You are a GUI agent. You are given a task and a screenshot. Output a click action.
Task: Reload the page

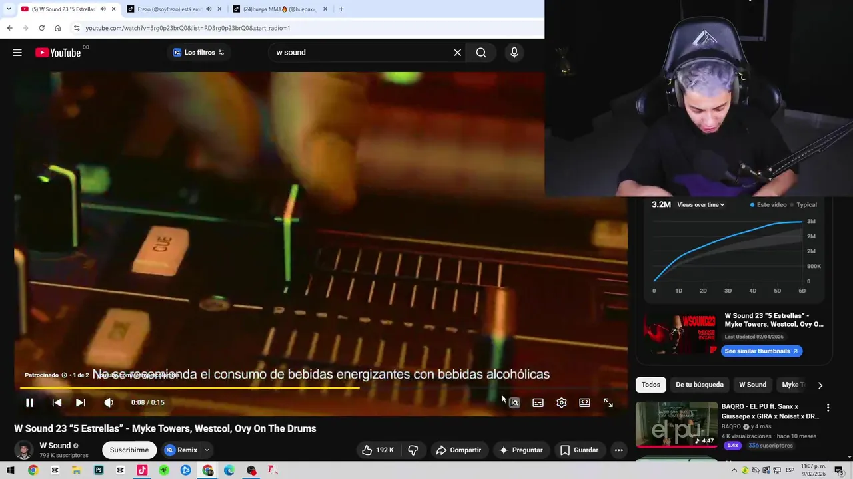pyautogui.click(x=41, y=28)
